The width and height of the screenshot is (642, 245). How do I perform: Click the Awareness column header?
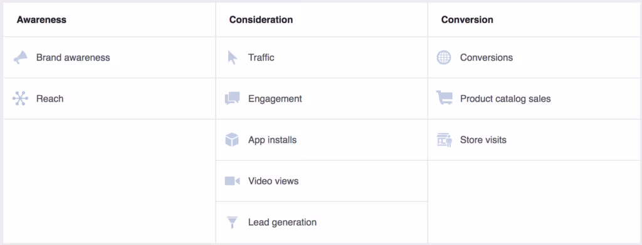coord(42,19)
